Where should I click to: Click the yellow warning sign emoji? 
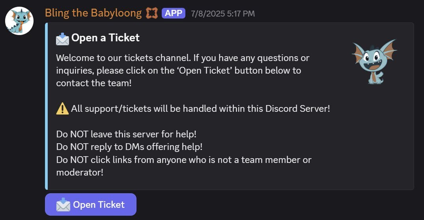click(62, 109)
